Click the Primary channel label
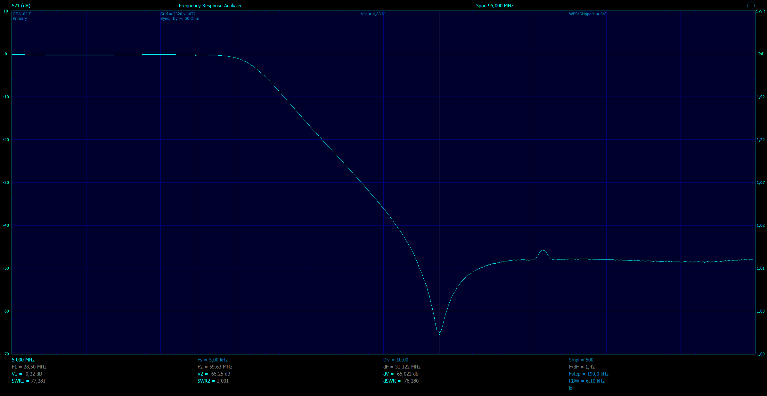This screenshot has height=396, width=767. click(x=20, y=19)
